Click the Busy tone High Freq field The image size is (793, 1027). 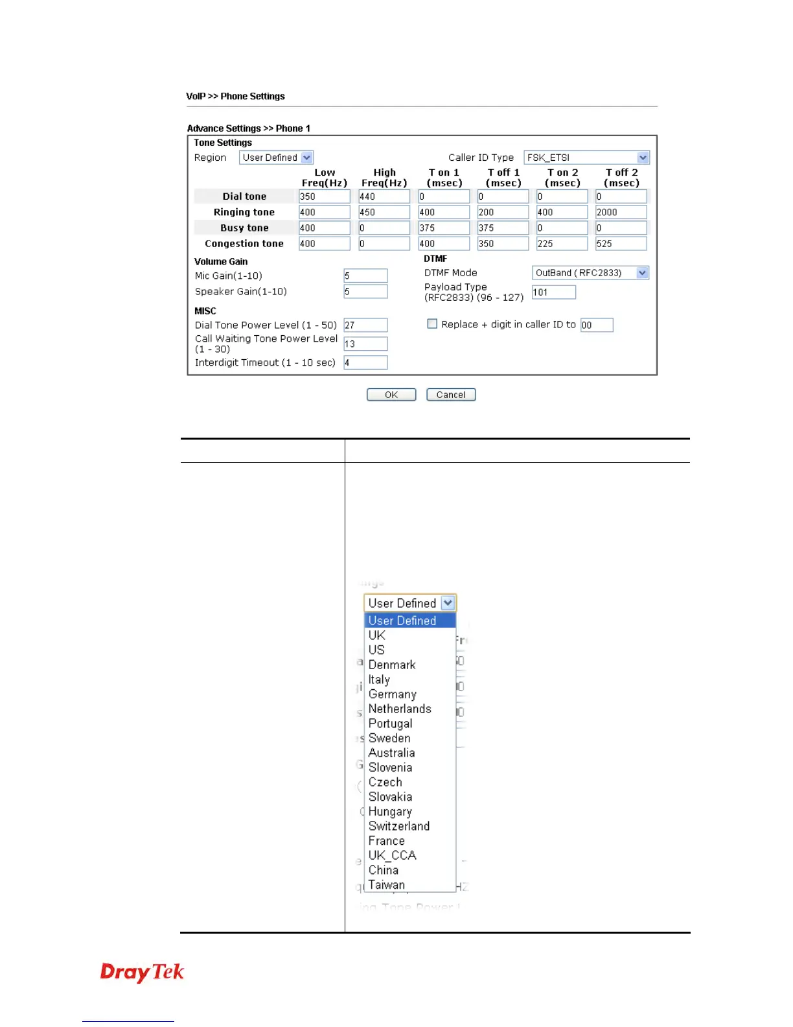pyautogui.click(x=384, y=228)
